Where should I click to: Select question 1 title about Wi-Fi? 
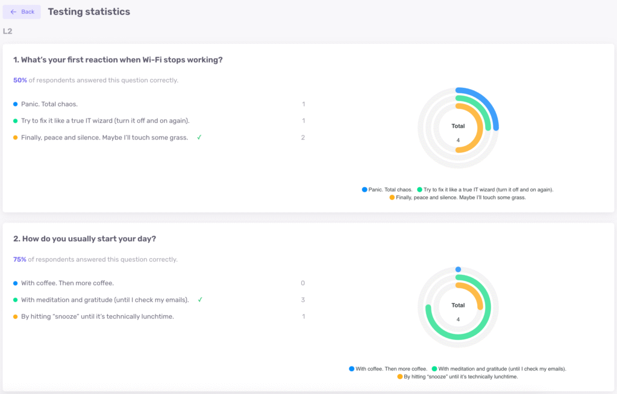pyautogui.click(x=118, y=60)
